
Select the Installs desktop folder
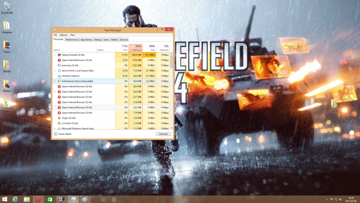(x=7, y=66)
